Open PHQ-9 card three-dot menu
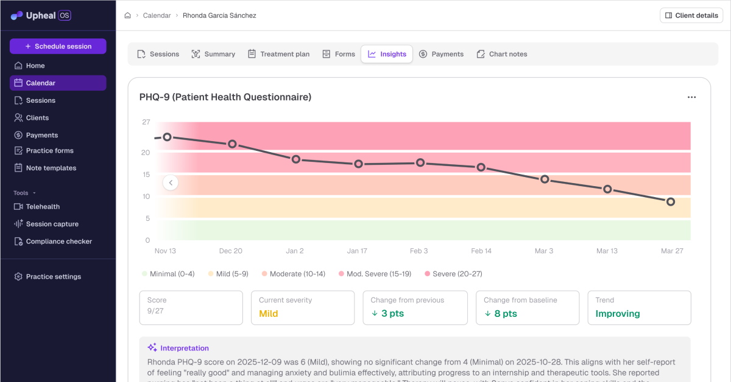This screenshot has height=382, width=731. (x=691, y=97)
